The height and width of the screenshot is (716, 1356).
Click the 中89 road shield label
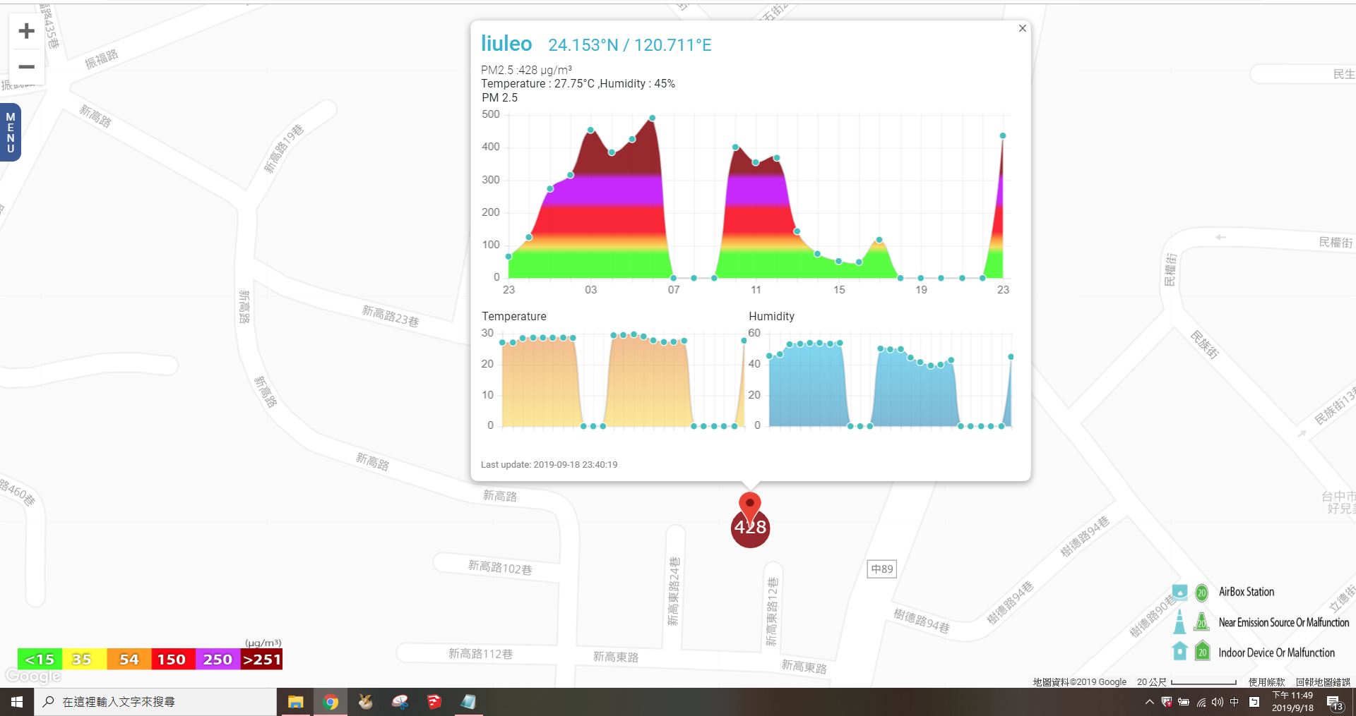tap(882, 569)
